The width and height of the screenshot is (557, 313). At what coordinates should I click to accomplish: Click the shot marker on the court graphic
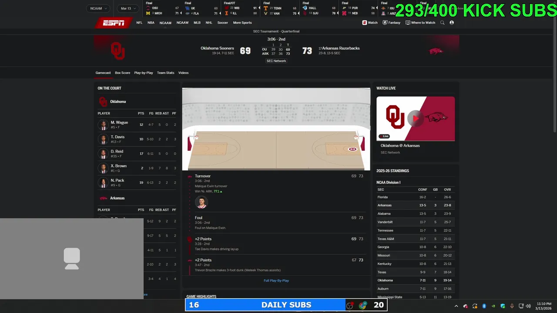352,149
